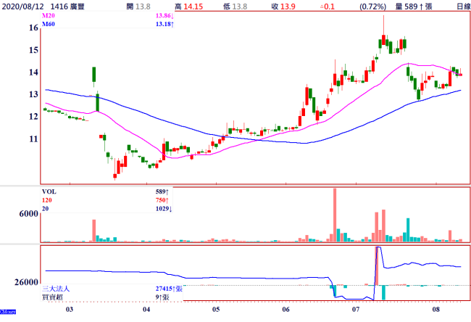The width and height of the screenshot is (471, 322).
Task: Click the 15 price axis label
Action: (33, 50)
